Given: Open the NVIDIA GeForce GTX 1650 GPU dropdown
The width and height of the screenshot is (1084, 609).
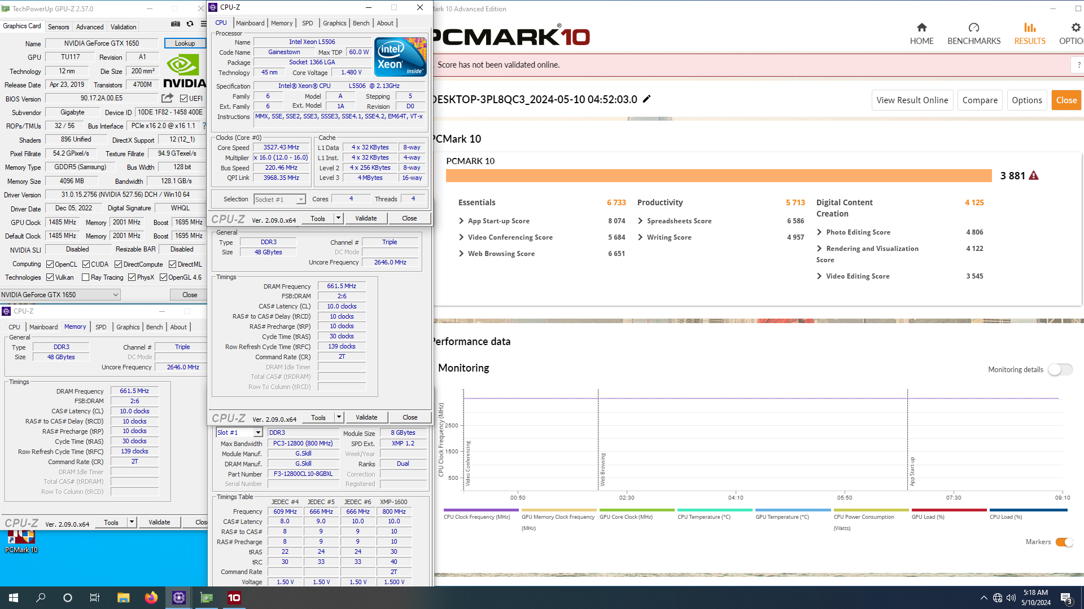Looking at the screenshot, I should click(60, 294).
